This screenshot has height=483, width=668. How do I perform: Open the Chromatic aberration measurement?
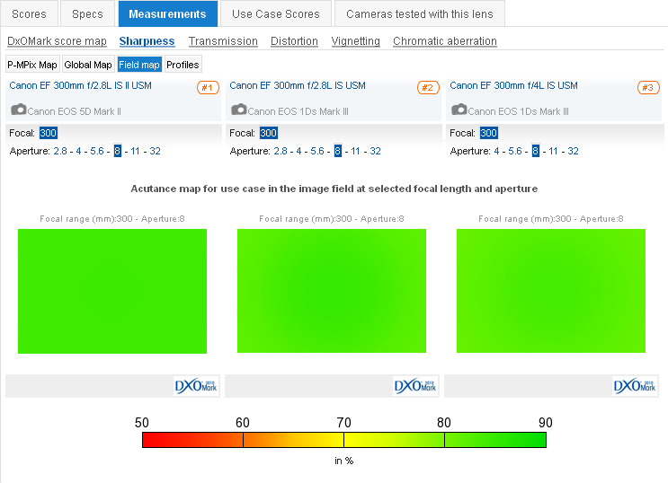tap(444, 41)
